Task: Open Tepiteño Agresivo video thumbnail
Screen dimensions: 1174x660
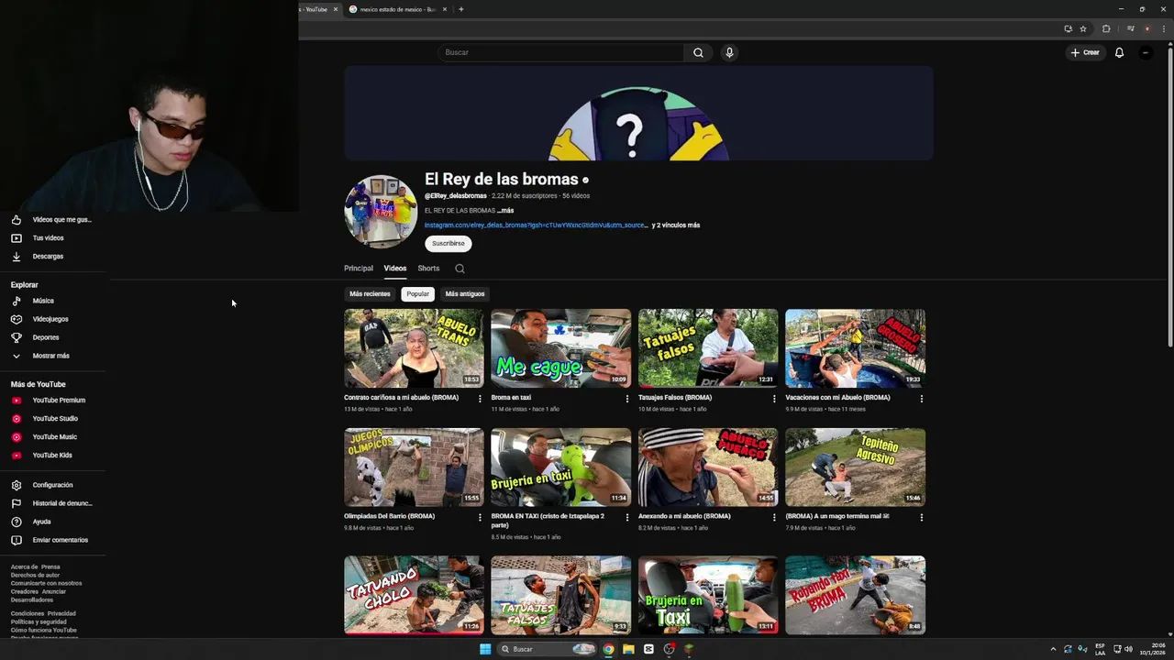Action: tap(855, 467)
